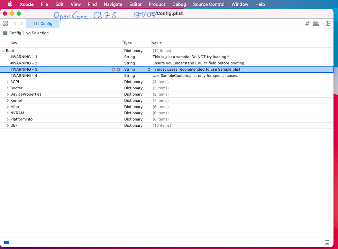Expand the NVRAM dictionary
This screenshot has height=249, width=338.
[8, 113]
